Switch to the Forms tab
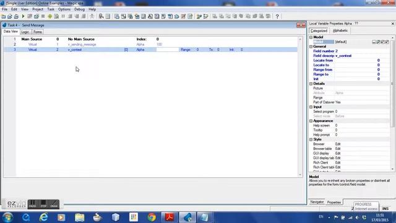The width and height of the screenshot is (396, 223). pyautogui.click(x=37, y=32)
